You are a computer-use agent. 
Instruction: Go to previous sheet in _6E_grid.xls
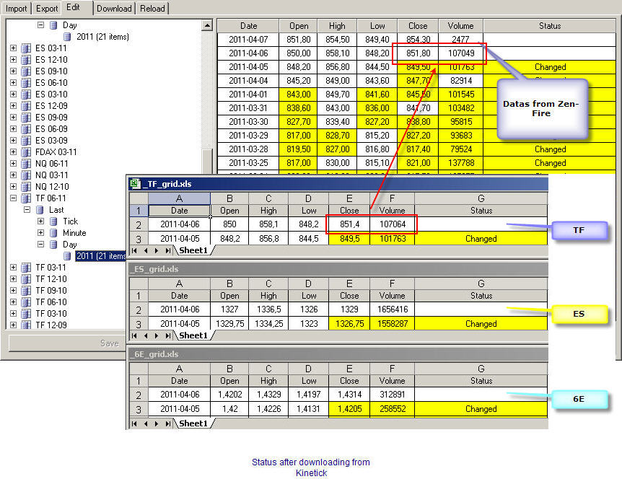click(146, 423)
